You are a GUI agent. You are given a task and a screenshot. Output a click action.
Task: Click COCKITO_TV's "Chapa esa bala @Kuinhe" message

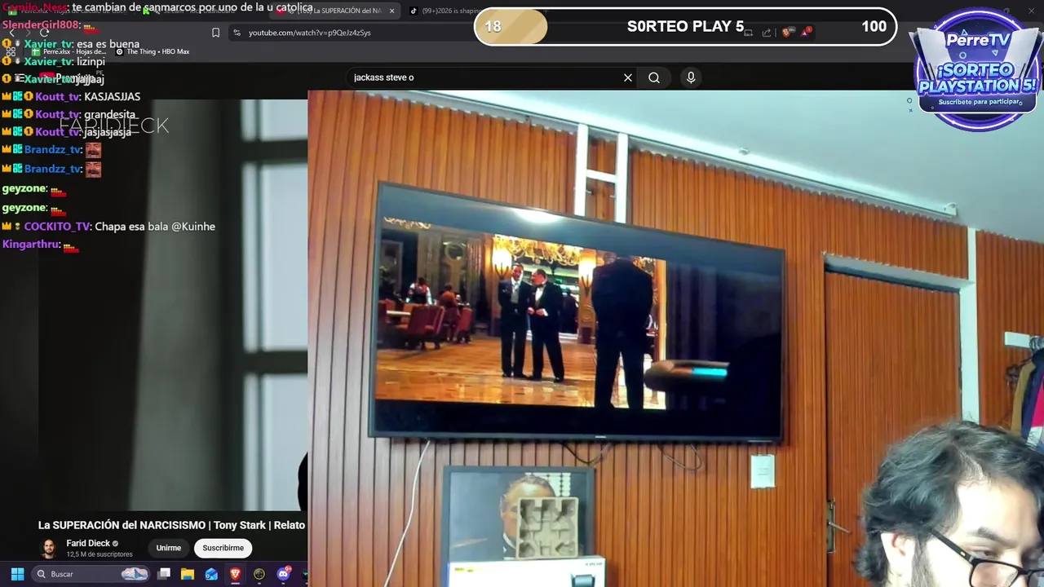155,227
